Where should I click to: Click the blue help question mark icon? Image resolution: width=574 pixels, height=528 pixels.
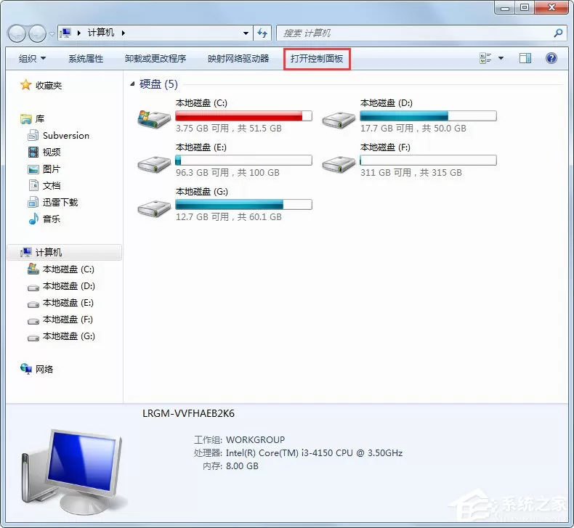(551, 58)
